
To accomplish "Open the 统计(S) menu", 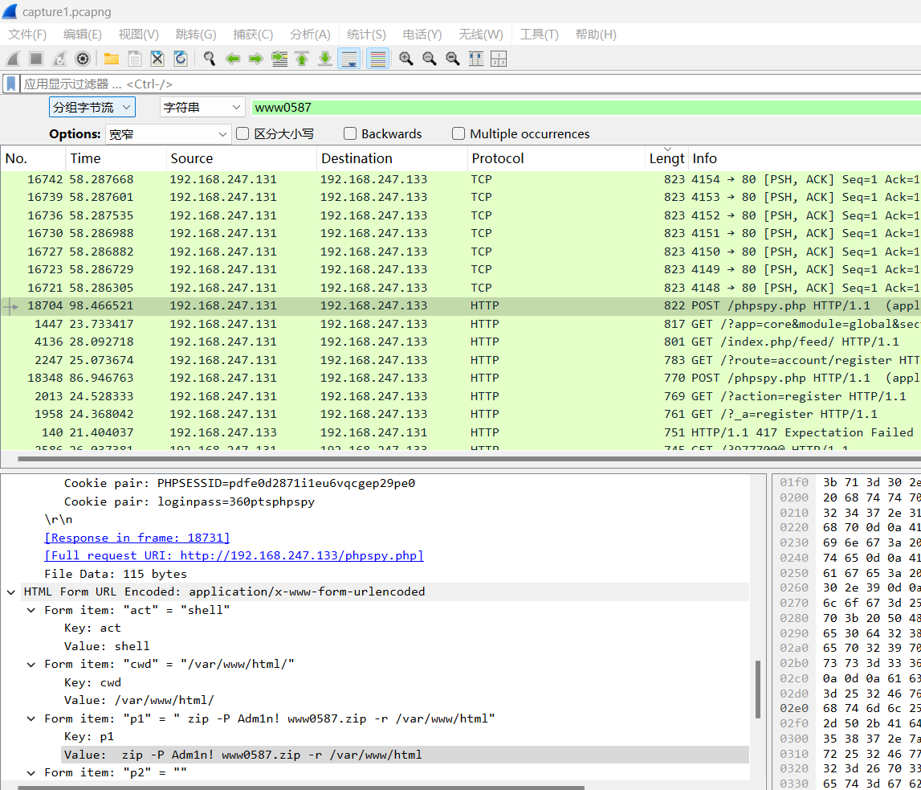I will pyautogui.click(x=366, y=35).
